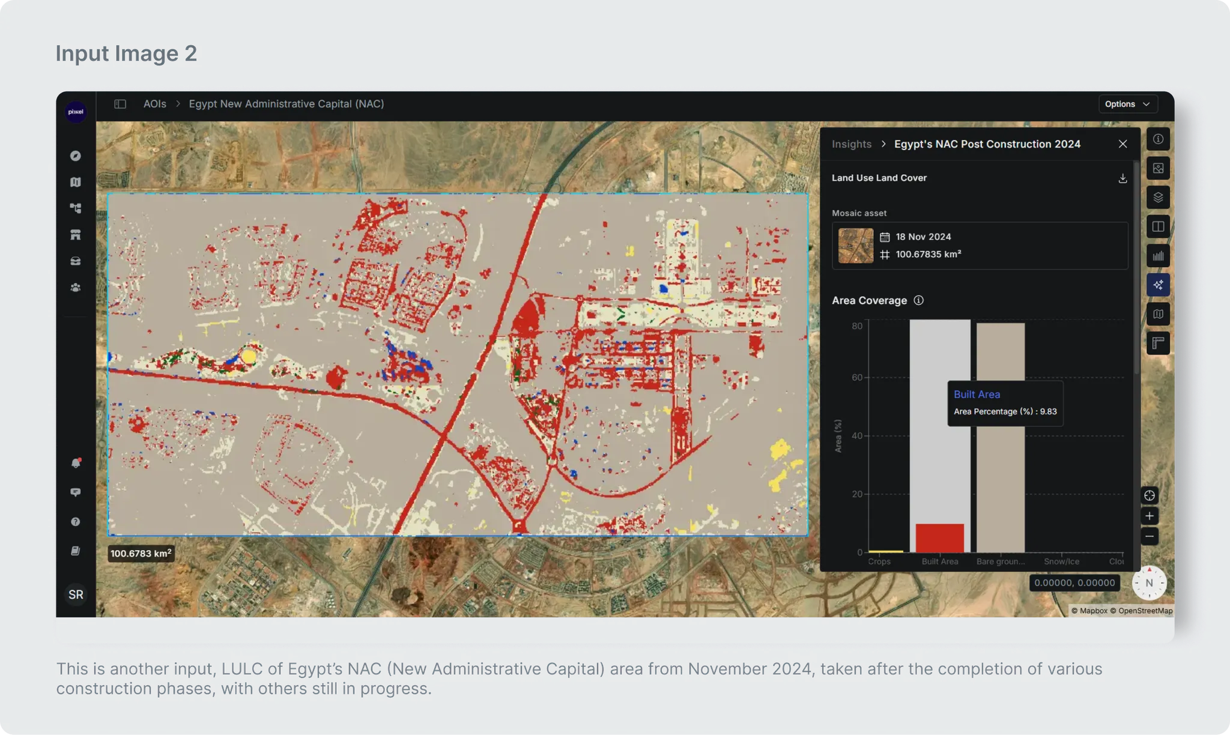This screenshot has width=1230, height=735.
Task: Go to AOIs breadcrumb
Action: coord(154,104)
